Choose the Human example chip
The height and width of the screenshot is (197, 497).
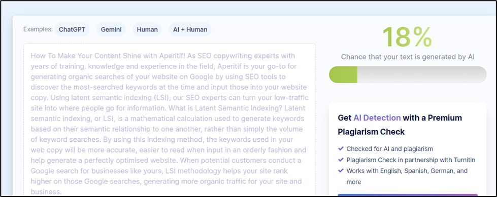pyautogui.click(x=147, y=30)
